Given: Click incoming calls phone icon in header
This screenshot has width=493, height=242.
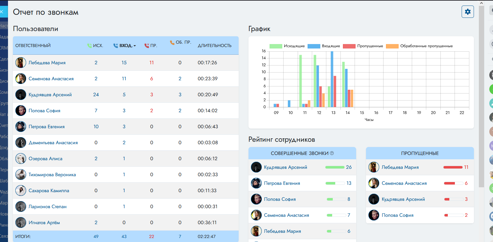Looking at the screenshot, I should pos(116,46).
